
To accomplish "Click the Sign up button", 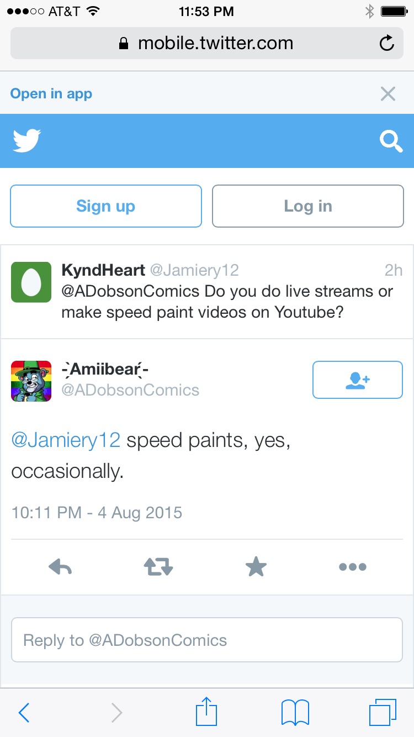I will (x=106, y=206).
